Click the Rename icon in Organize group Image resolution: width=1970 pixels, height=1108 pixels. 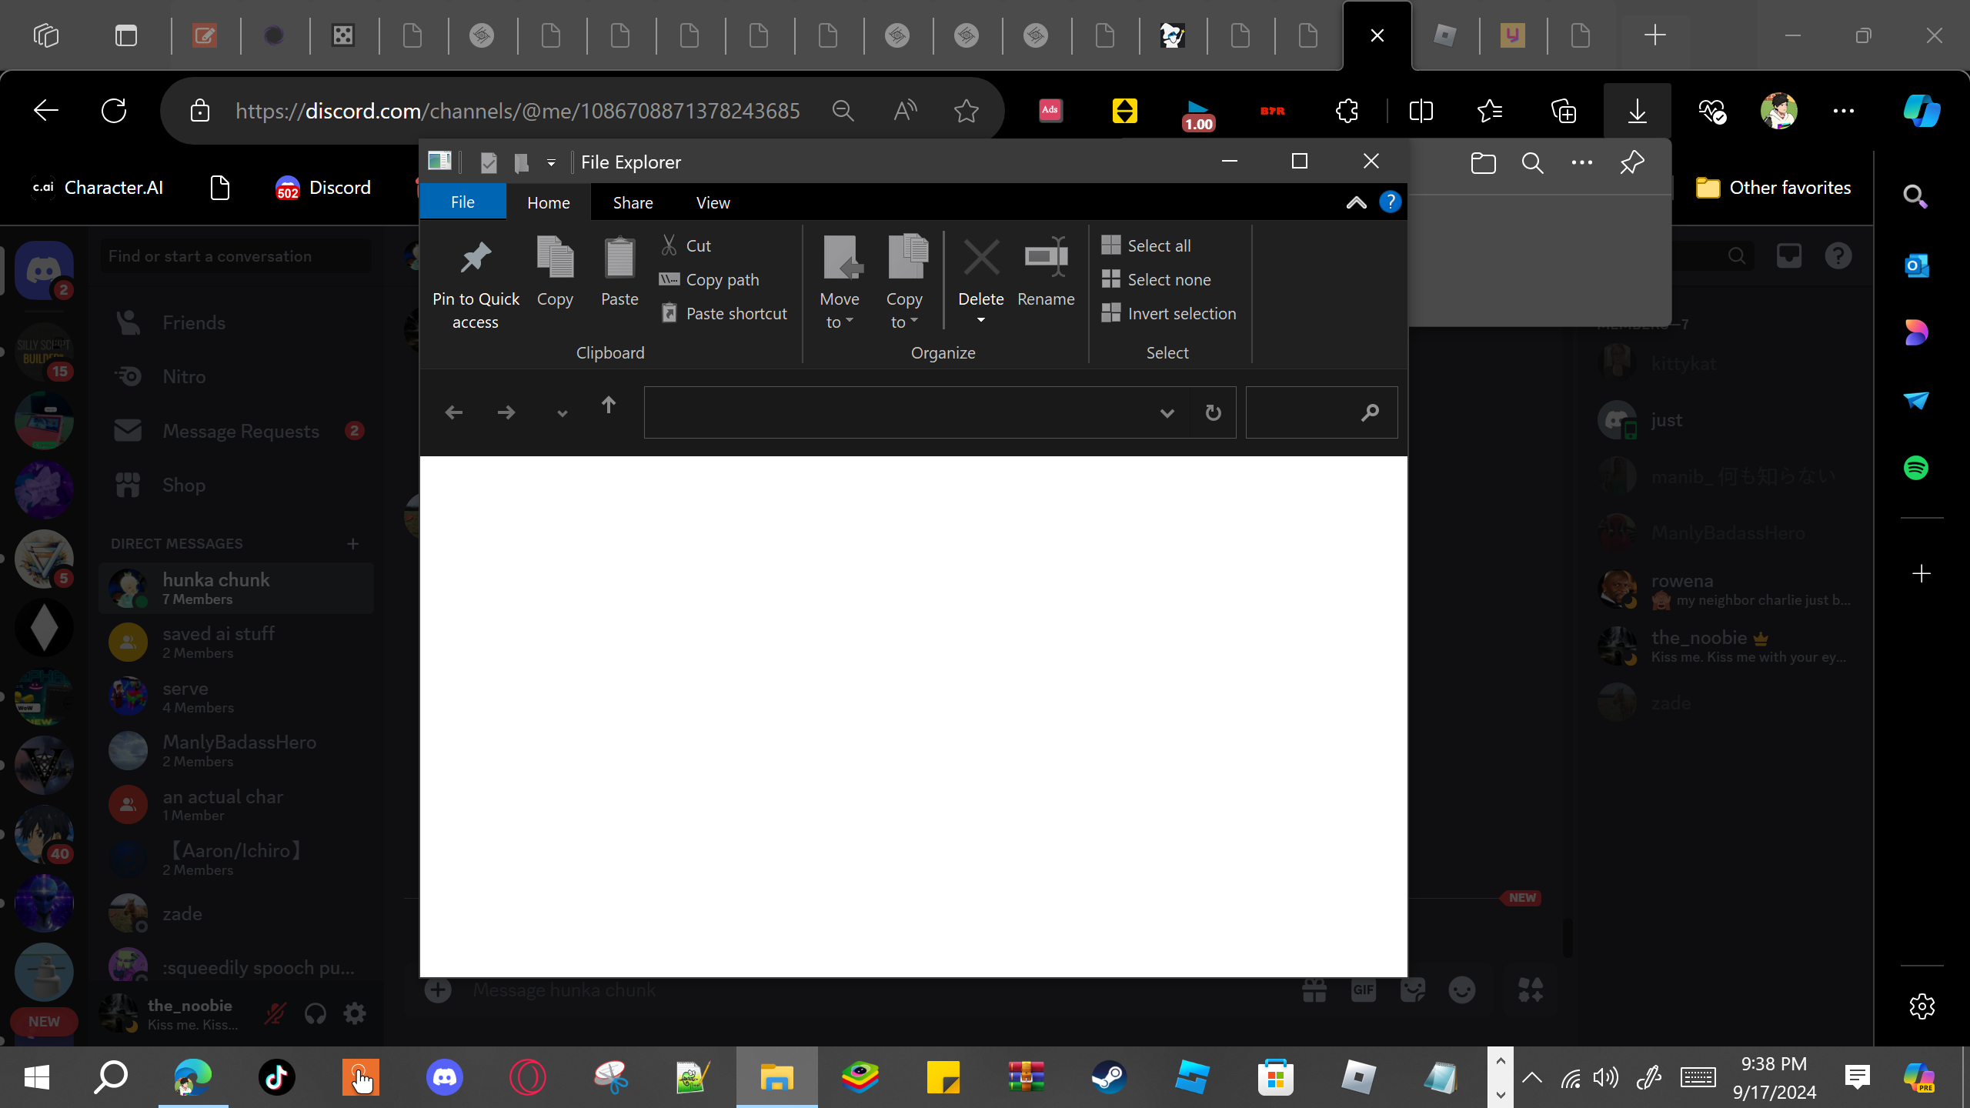click(1045, 259)
